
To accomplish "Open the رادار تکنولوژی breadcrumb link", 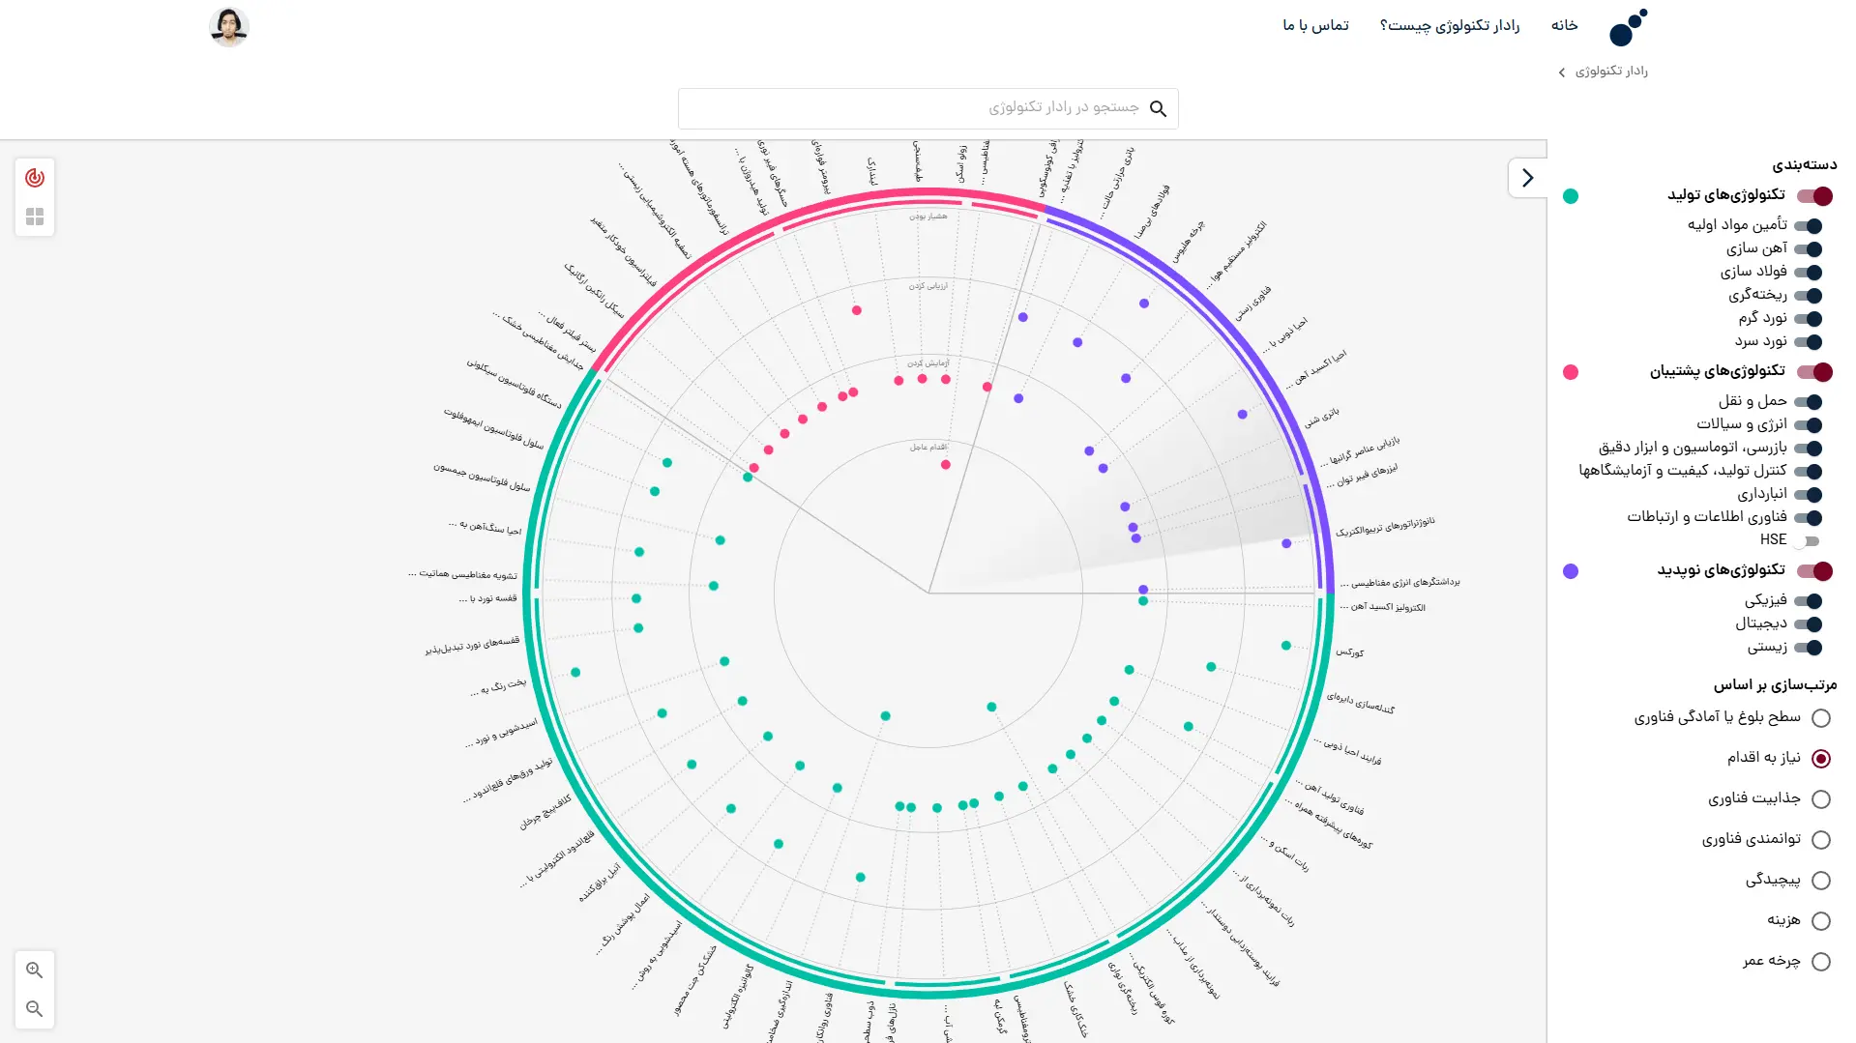I will pyautogui.click(x=1613, y=72).
